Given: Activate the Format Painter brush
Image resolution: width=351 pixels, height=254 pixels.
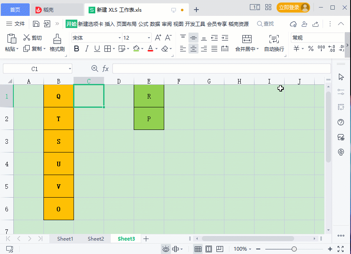Looking at the screenshot, I should [57, 39].
